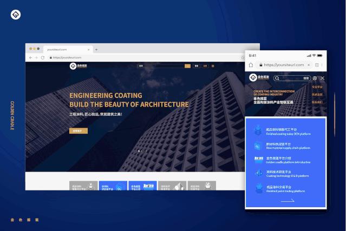Tap the mobile site search field
The image size is (346, 231).
pos(292,78)
